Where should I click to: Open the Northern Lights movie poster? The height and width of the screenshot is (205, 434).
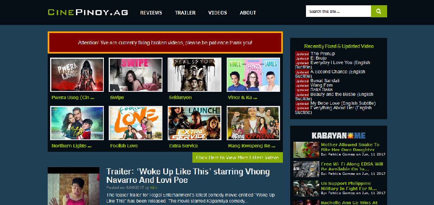point(77,123)
